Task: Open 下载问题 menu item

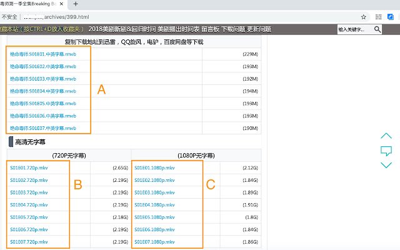Action: 233,29
